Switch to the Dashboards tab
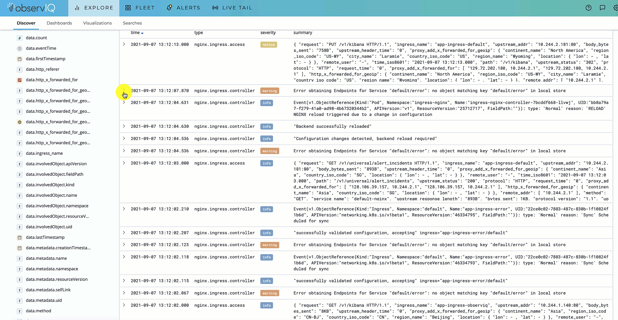 [x=59, y=23]
